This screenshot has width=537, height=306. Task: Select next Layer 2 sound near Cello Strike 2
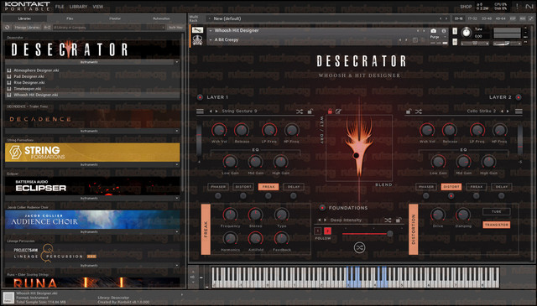point(508,112)
